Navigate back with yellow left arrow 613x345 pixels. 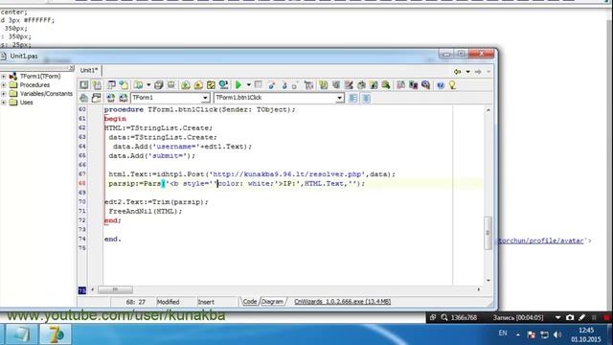[458, 72]
